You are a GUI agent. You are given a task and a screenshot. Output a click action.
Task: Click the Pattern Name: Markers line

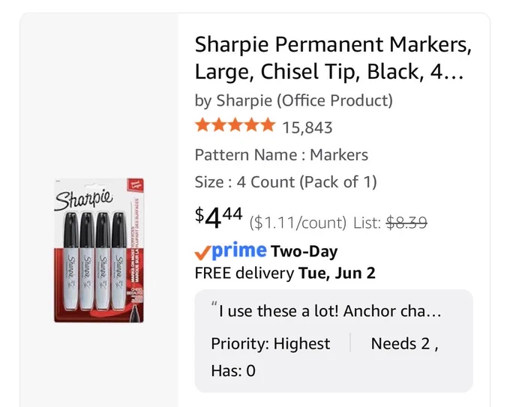281,154
